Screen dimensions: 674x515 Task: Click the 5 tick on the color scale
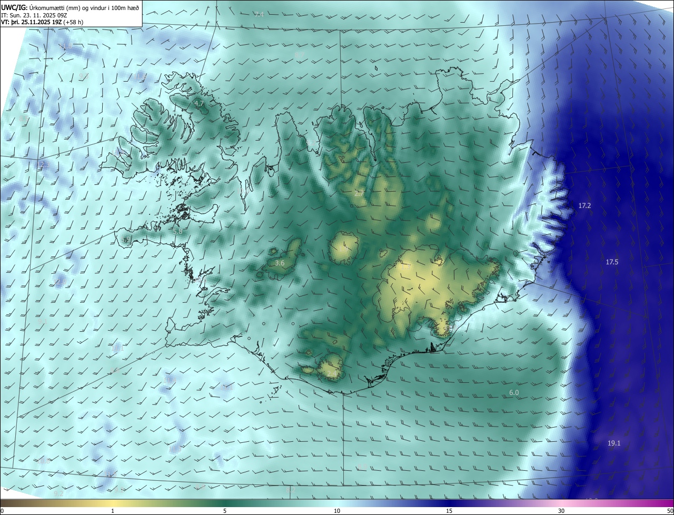coord(225,511)
